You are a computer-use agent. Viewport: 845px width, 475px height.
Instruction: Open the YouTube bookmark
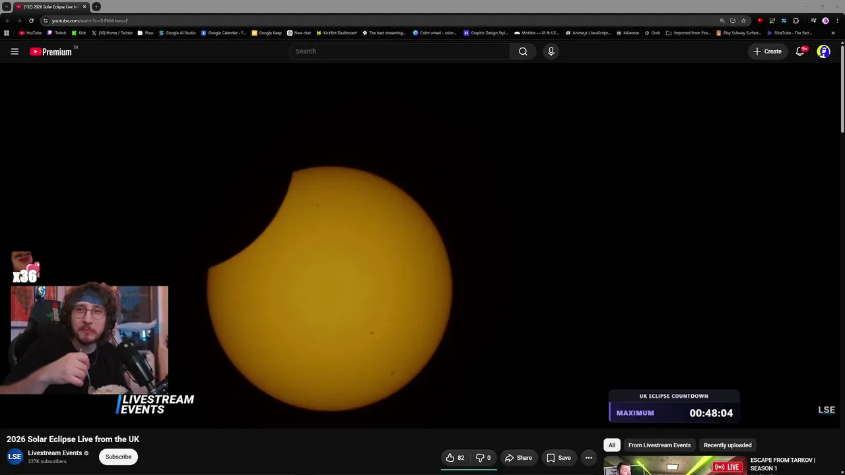(x=30, y=33)
